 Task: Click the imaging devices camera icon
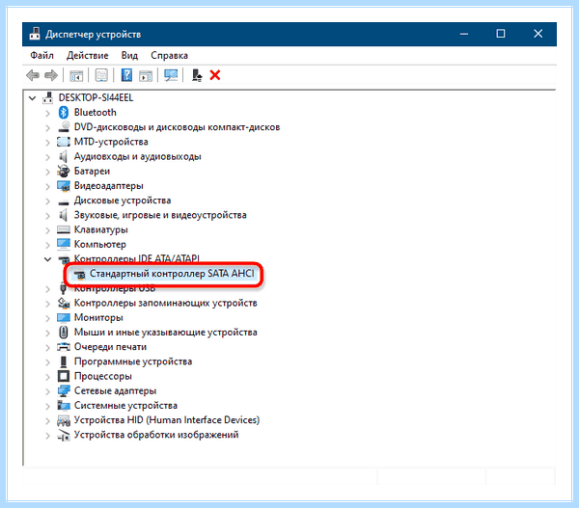click(x=64, y=435)
